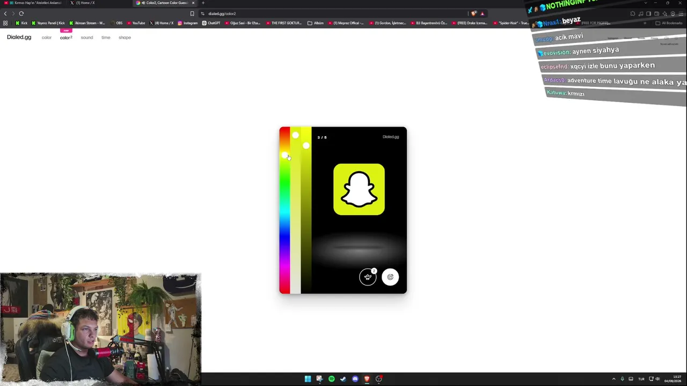687x386 pixels.
Task: Open the Brave Shields icon in address bar
Action: point(473,13)
